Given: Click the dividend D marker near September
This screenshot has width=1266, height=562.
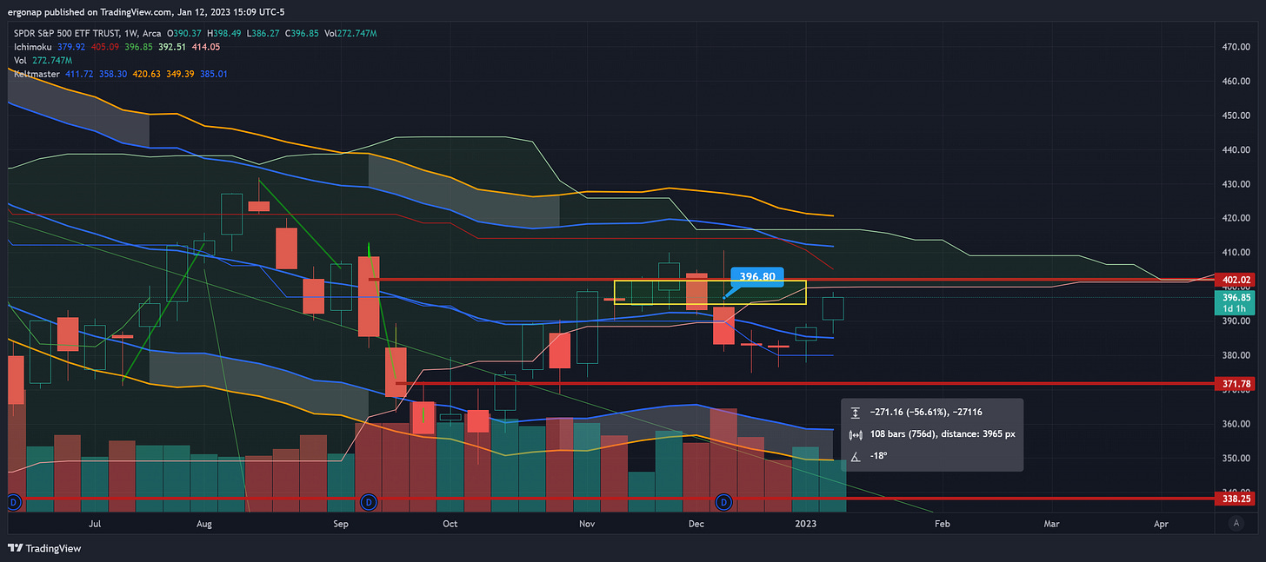Looking at the screenshot, I should tap(369, 501).
